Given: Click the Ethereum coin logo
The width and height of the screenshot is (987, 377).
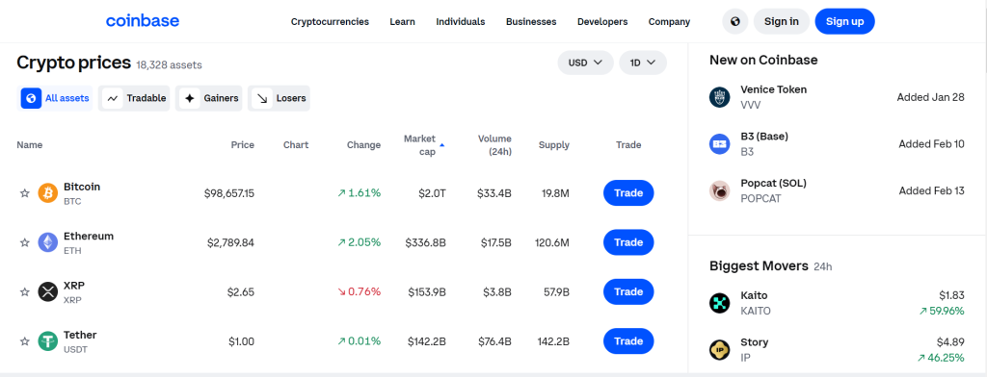Looking at the screenshot, I should point(48,242).
